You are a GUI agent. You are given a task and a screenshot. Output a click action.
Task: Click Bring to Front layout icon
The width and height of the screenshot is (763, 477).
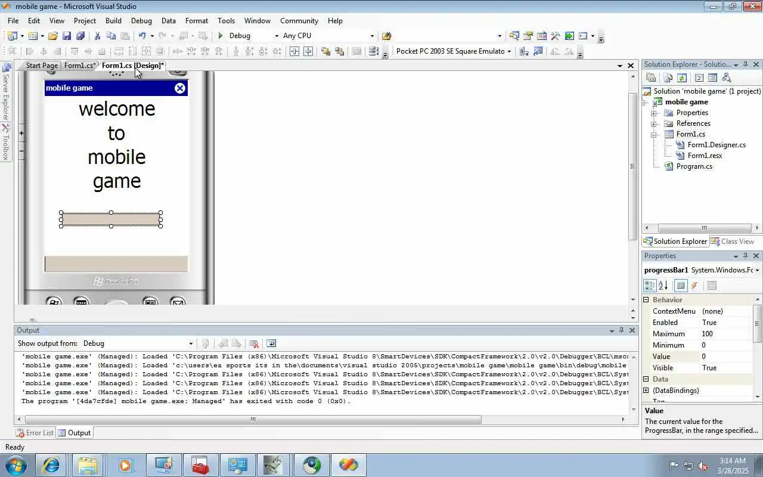tap(325, 51)
